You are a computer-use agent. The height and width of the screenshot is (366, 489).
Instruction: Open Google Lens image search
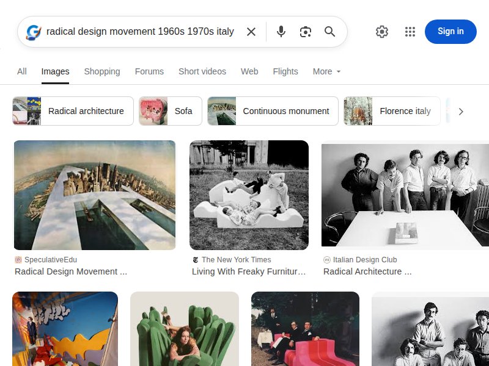tap(305, 31)
